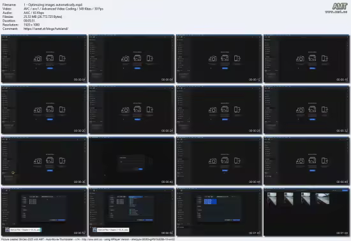Click the picture icon in the 00:00:24 frame
The width and height of the screenshot is (351, 241).
137,109
